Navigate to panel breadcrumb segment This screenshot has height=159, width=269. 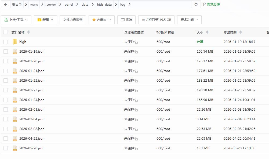(x=69, y=5)
